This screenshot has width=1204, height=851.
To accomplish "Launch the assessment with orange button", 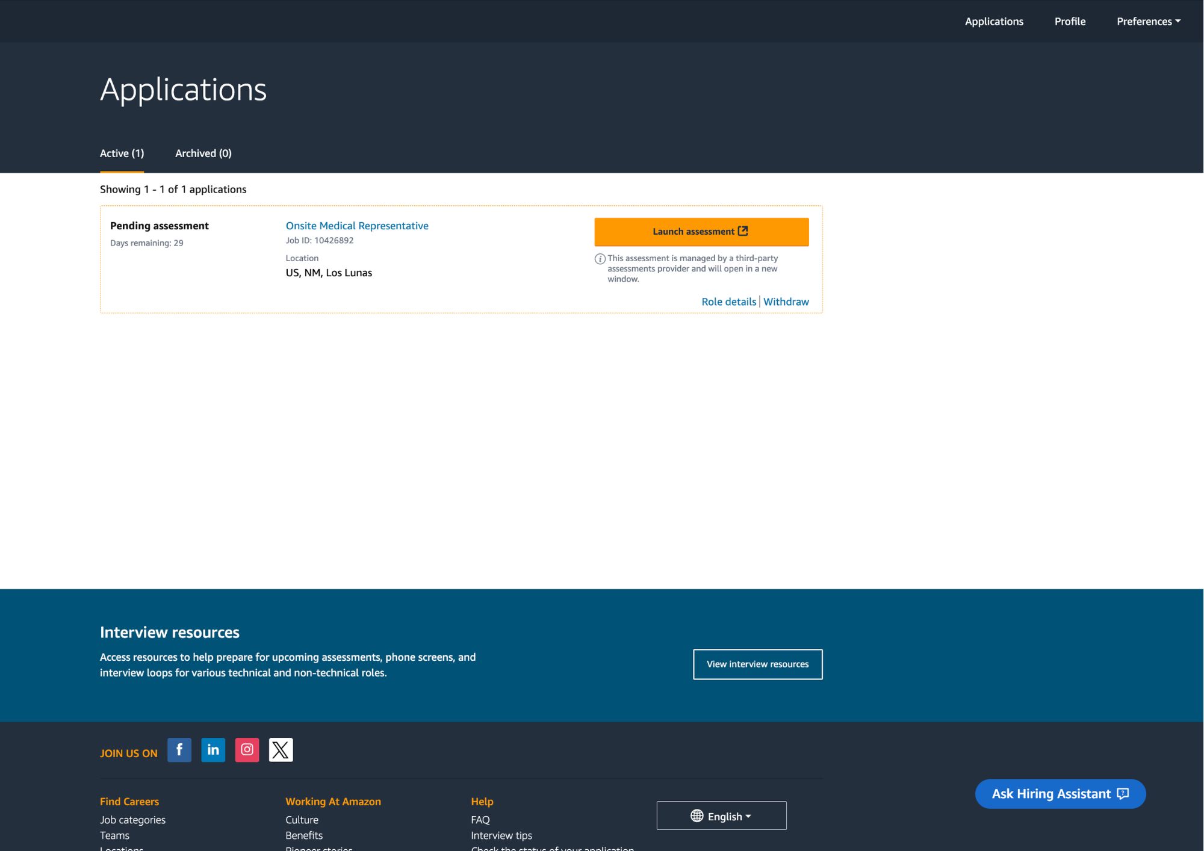I will point(701,232).
